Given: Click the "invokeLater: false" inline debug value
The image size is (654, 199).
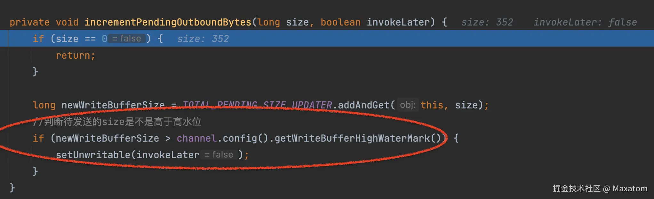Looking at the screenshot, I should 585,22.
